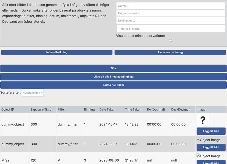Screen dimensions: 227x164
Task: Click the broken Object Image in M 92 row
Action: point(209,156)
